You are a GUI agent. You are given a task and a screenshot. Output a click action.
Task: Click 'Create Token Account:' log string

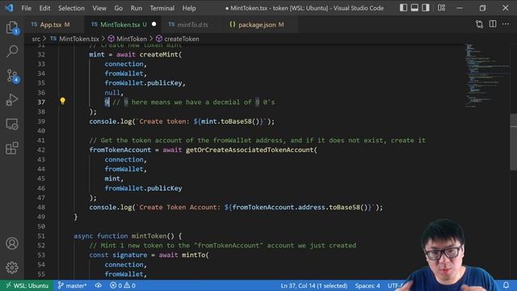[179, 207]
